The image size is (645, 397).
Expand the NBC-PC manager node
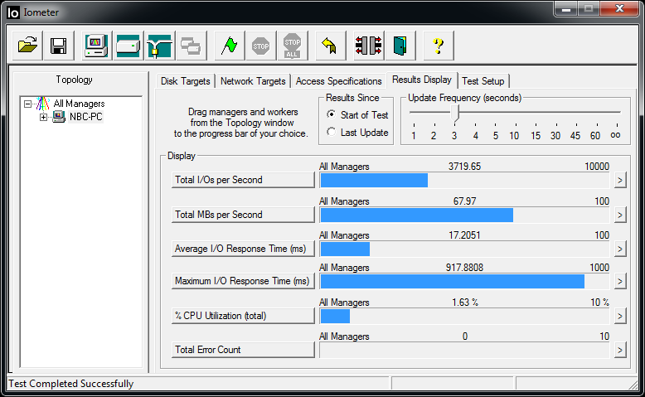pyautogui.click(x=43, y=117)
